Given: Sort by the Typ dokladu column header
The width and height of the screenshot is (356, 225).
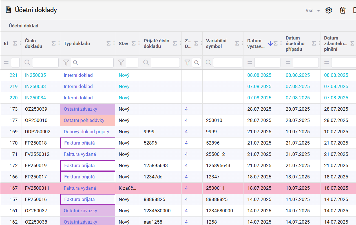Looking at the screenshot, I should tap(77, 43).
